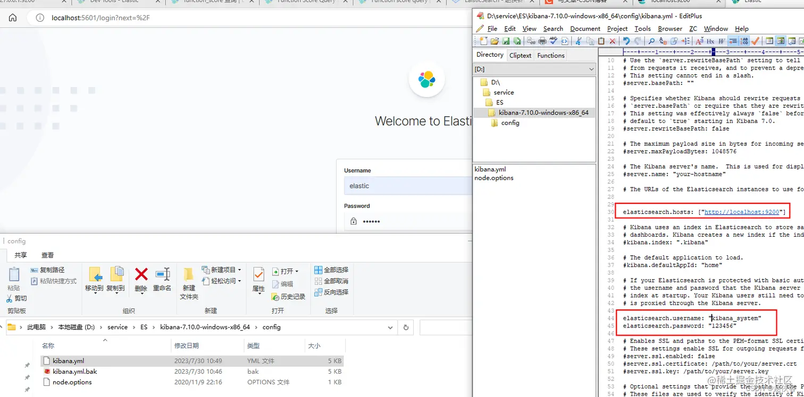This screenshot has width=804, height=397.
Task: Click the Open file icon in EditPlus
Action: click(495, 41)
